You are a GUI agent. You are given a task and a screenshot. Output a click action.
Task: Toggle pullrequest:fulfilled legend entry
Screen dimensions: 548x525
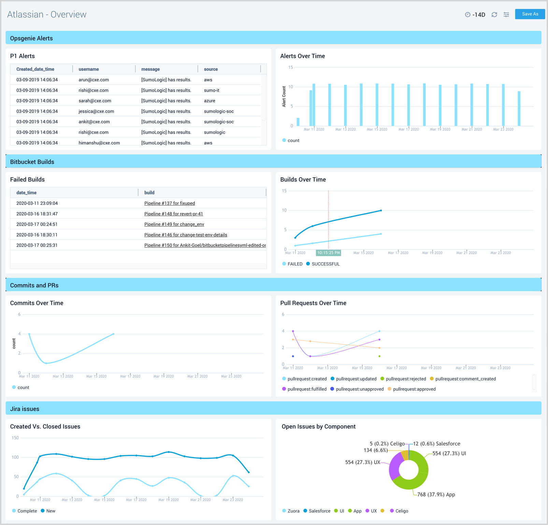click(x=304, y=389)
